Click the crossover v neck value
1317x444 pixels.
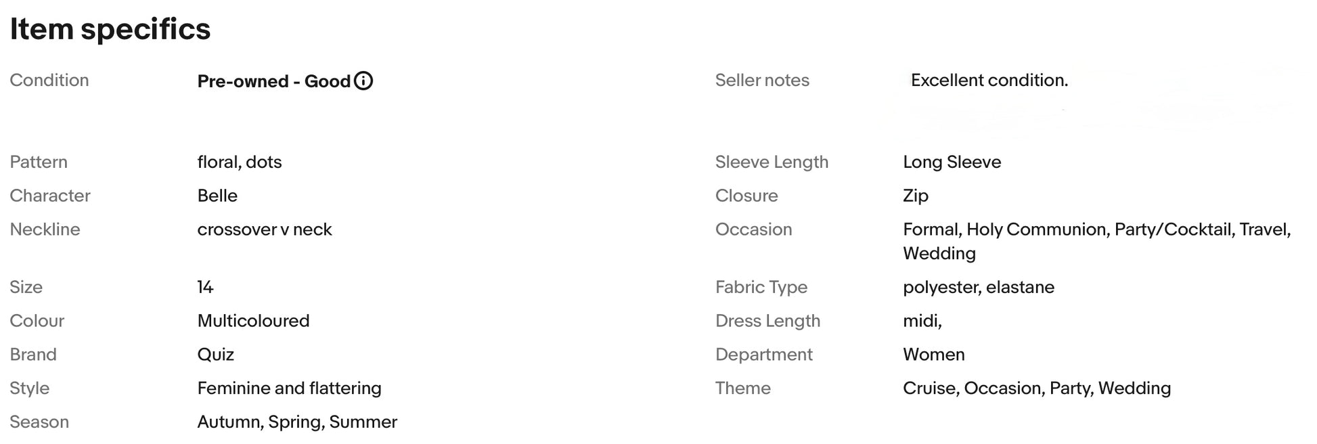coord(265,229)
